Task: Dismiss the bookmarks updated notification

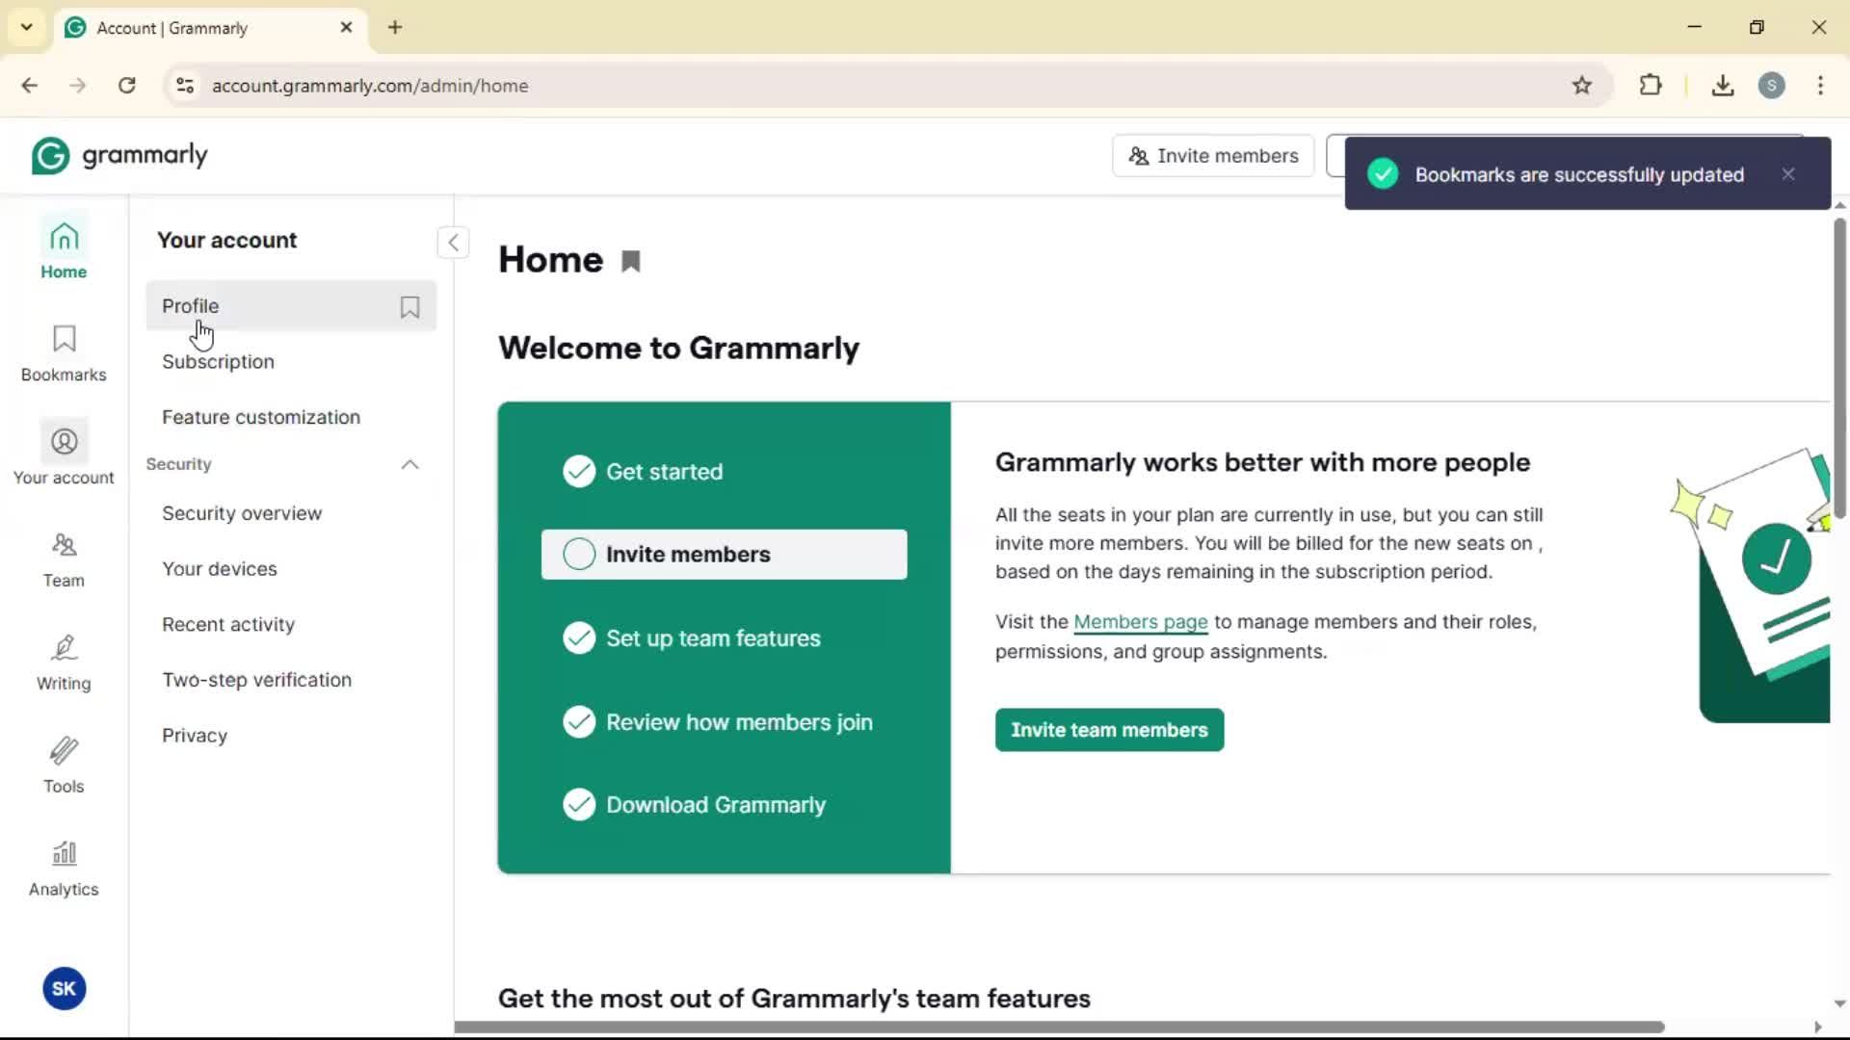Action: pos(1788,174)
